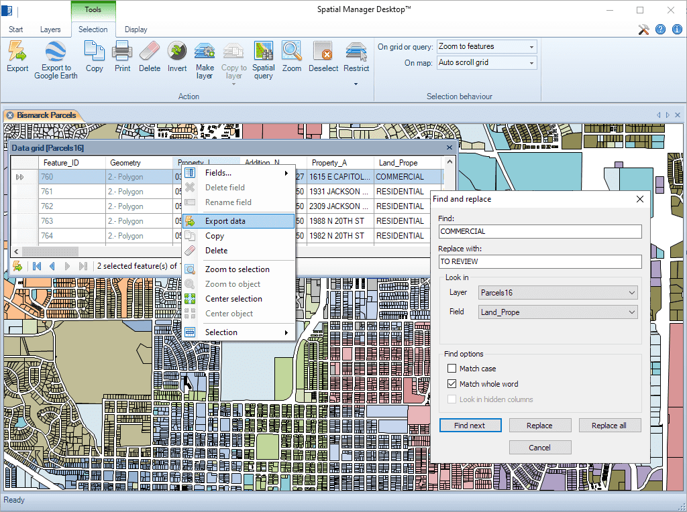
Task: Click the Feature_ID column header
Action: 72,163
